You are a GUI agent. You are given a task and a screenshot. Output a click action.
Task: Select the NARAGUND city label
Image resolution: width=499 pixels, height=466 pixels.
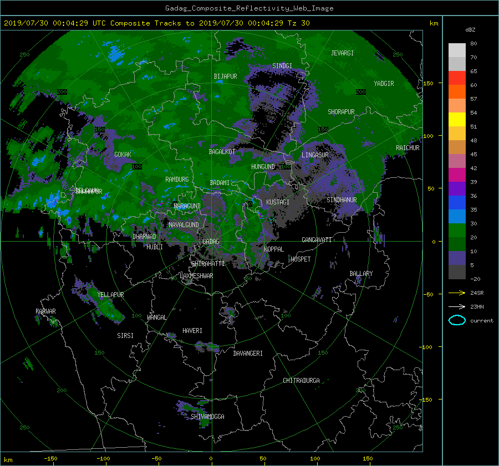pyautogui.click(x=187, y=206)
